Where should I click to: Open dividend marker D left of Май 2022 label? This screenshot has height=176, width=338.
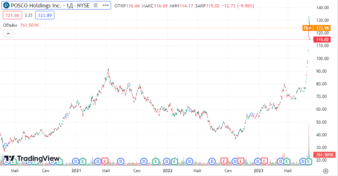coord(190,161)
